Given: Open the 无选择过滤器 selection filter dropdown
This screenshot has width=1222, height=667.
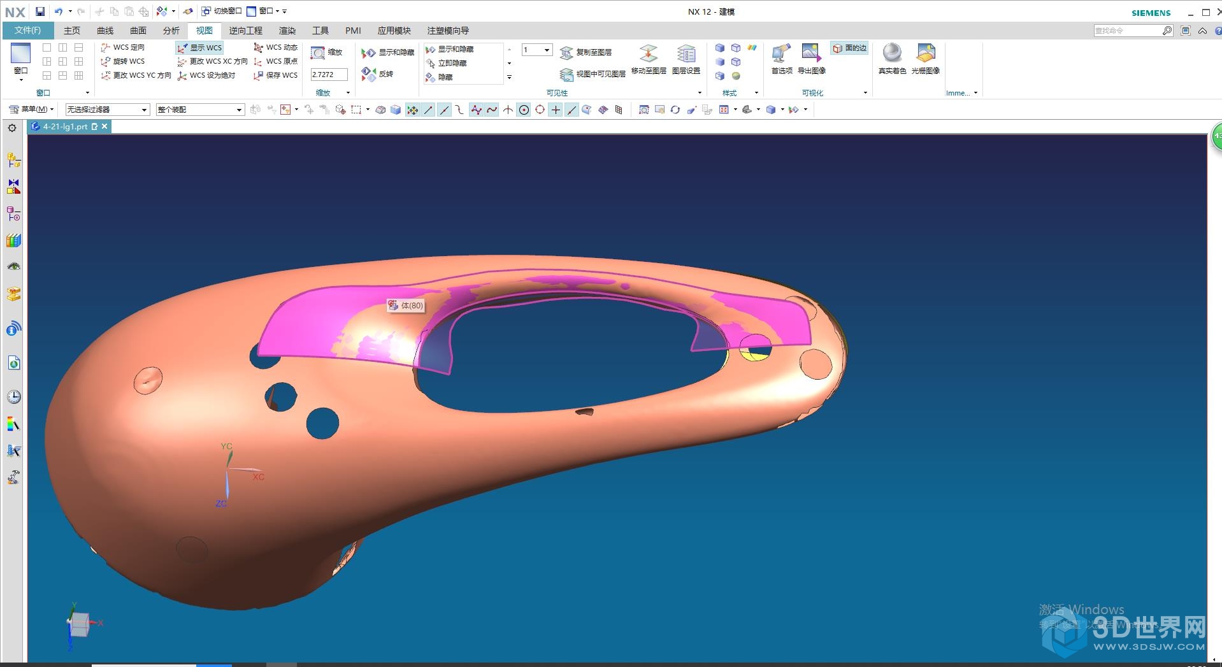Looking at the screenshot, I should (x=108, y=110).
